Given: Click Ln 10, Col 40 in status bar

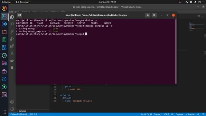Looking at the screenshot, I should pyautogui.click(x=146, y=114).
